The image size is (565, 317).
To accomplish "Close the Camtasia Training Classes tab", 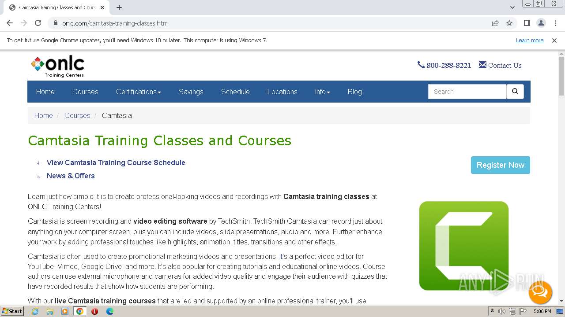I will pyautogui.click(x=102, y=7).
